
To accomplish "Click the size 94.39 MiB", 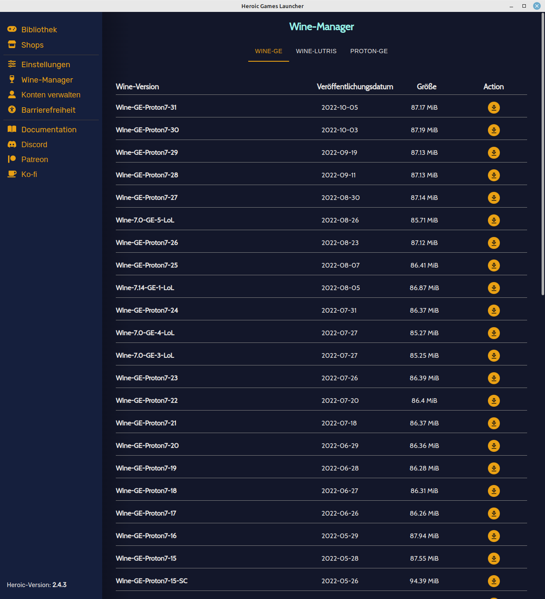I will point(424,581).
